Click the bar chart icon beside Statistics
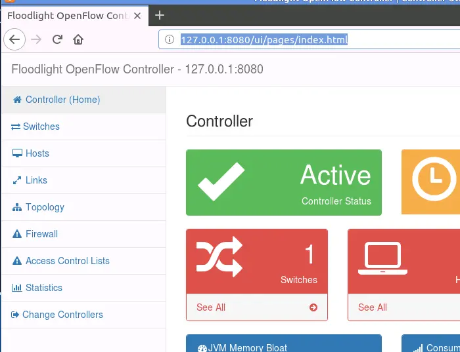Screen dimensions: 460x352 click(x=16, y=288)
